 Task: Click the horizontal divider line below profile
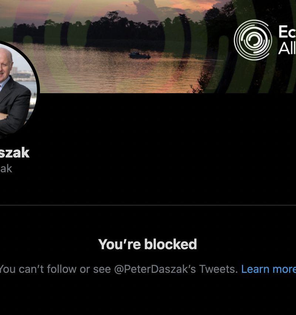tap(148, 205)
